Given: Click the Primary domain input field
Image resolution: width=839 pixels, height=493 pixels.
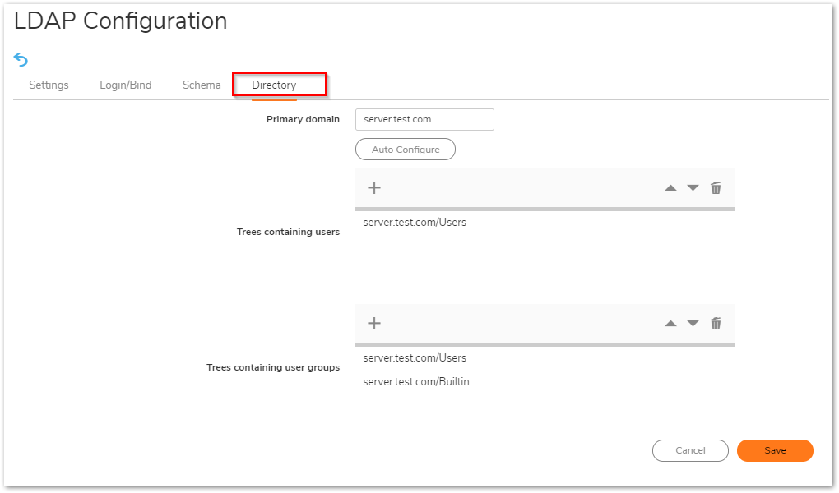Looking at the screenshot, I should coord(424,119).
